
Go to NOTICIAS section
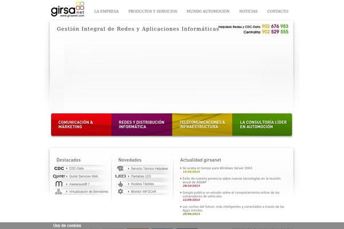[248, 11]
